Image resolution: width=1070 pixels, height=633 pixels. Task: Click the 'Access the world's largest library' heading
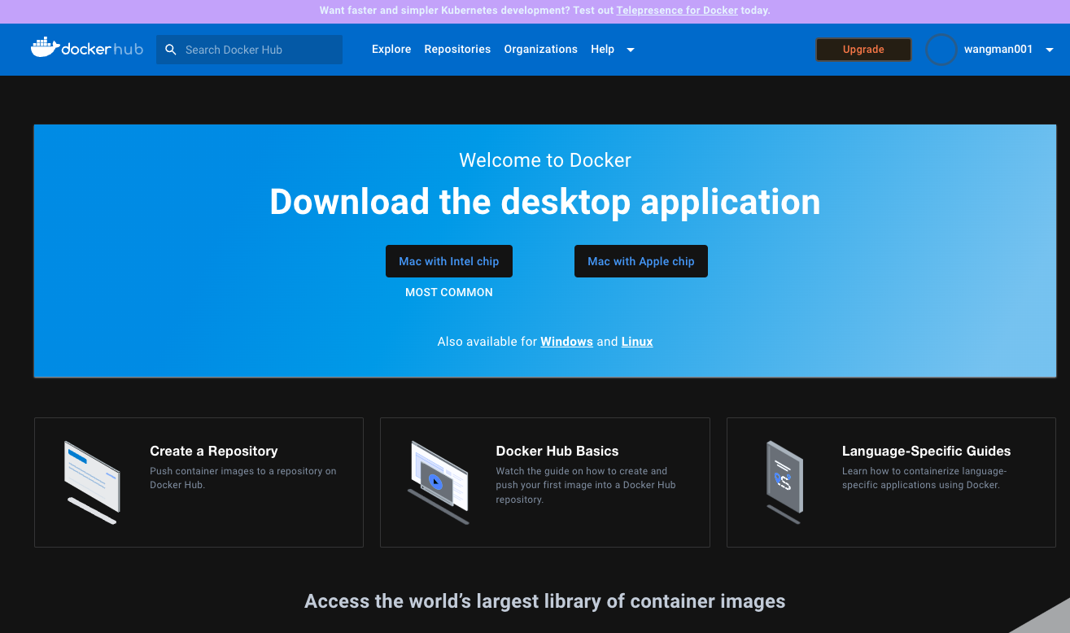coord(545,601)
